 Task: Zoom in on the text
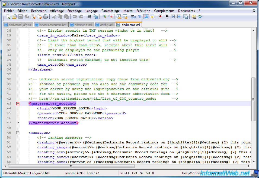pyautogui.click(x=104, y=16)
